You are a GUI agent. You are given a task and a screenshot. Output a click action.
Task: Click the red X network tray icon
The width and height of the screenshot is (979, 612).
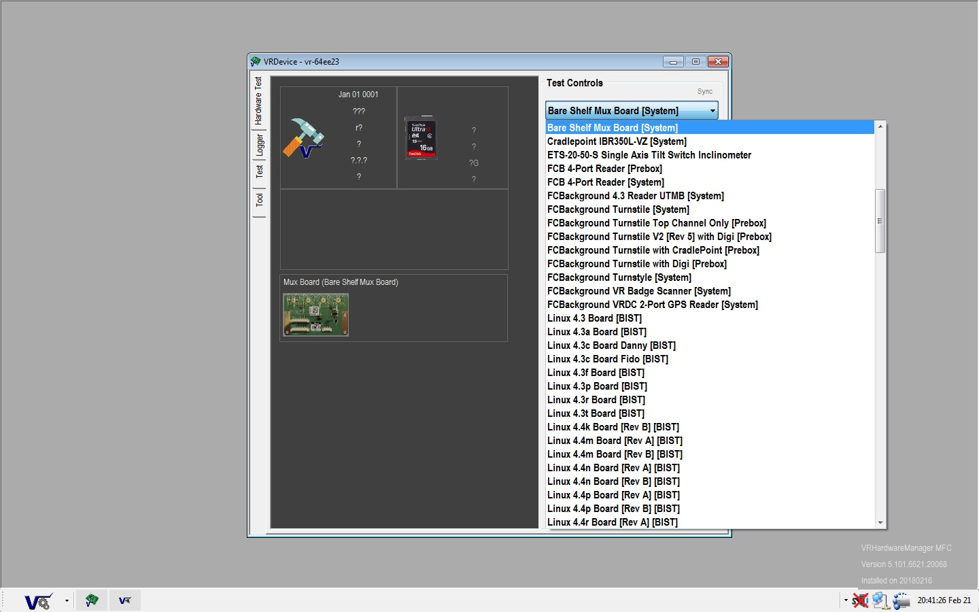(860, 600)
